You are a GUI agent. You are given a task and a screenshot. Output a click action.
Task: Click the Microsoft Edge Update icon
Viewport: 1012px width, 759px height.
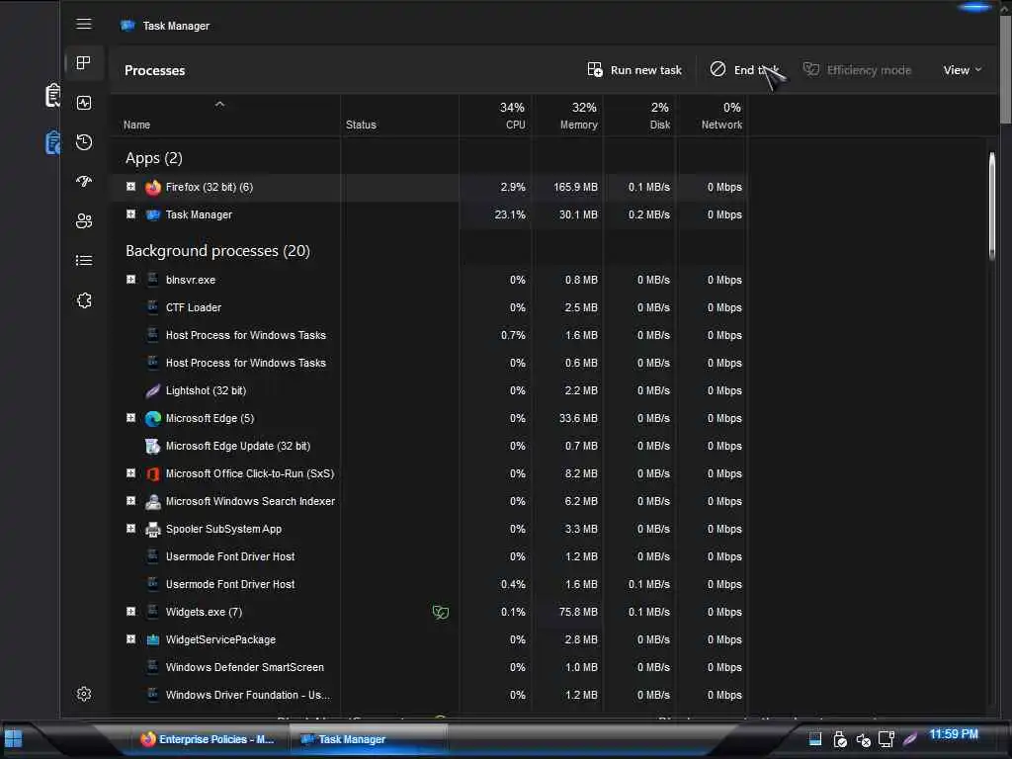(153, 447)
